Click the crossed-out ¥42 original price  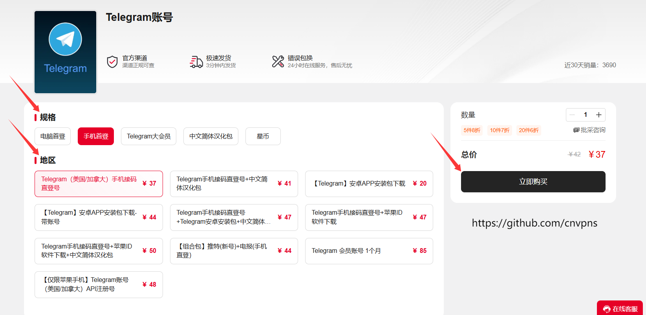[x=575, y=155]
